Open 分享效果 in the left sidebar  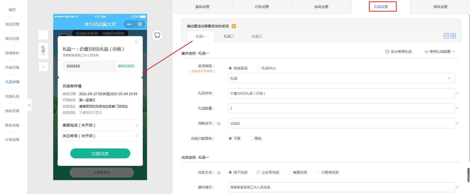(x=12, y=140)
